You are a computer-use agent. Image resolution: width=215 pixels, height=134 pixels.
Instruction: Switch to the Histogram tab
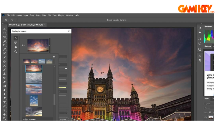[208, 26]
